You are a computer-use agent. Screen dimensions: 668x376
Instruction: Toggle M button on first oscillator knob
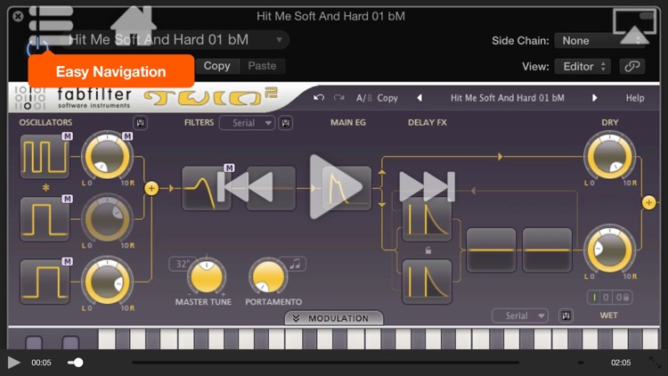(x=127, y=136)
